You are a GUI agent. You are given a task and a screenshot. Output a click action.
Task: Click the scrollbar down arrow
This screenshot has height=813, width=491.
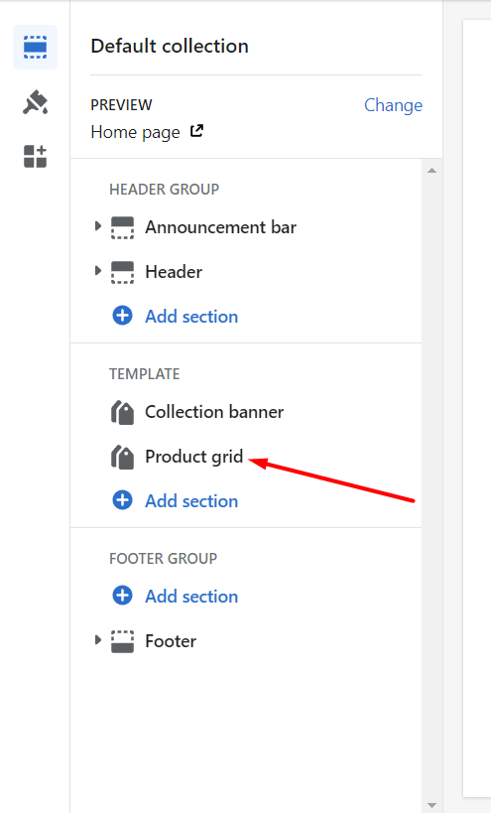[431, 806]
